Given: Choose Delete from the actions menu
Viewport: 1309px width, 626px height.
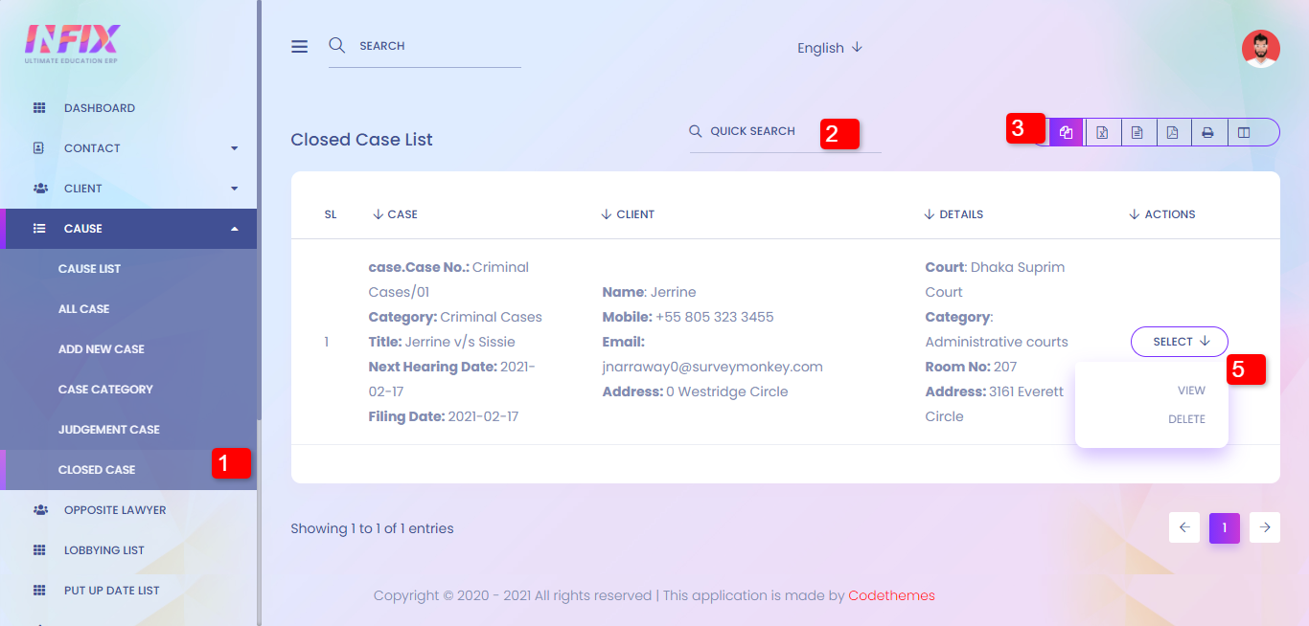Looking at the screenshot, I should tap(1186, 419).
